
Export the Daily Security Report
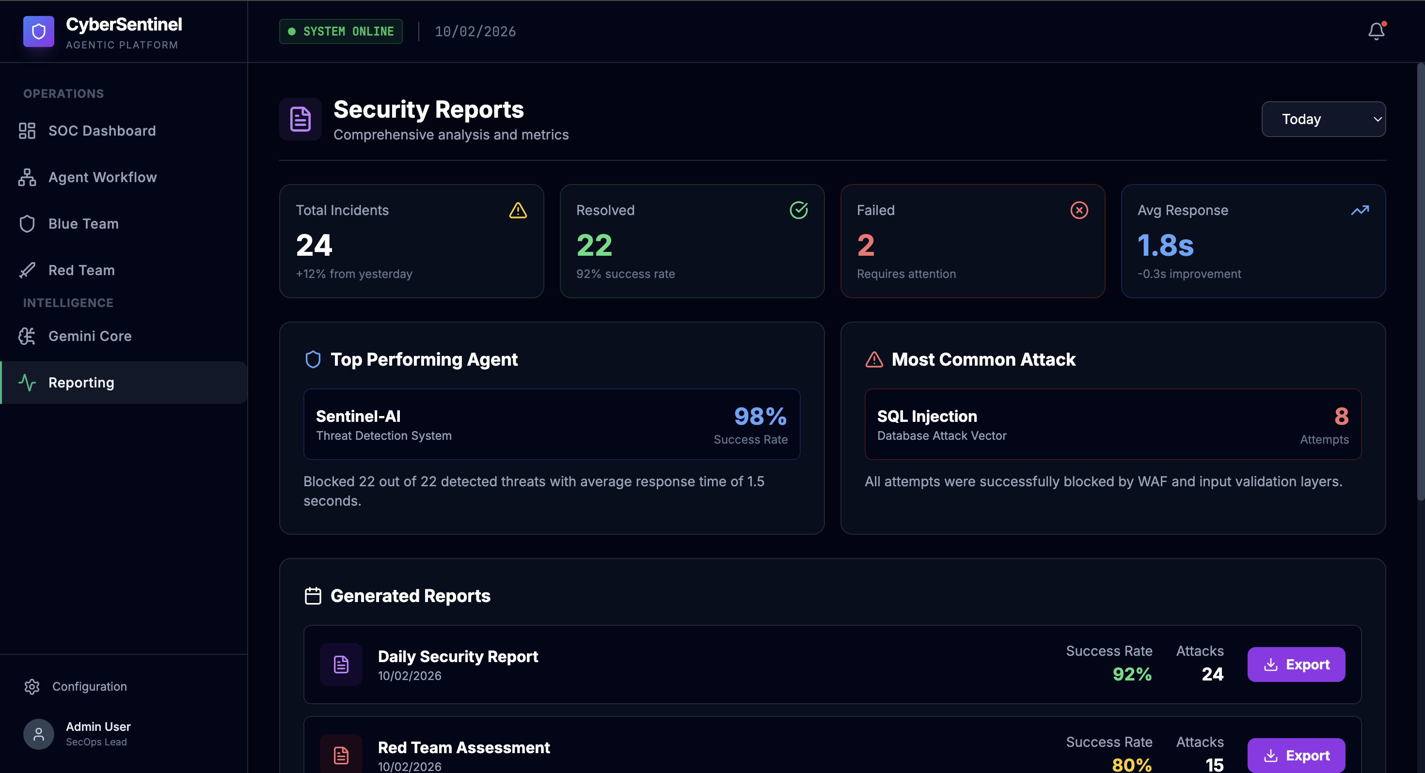1296,664
